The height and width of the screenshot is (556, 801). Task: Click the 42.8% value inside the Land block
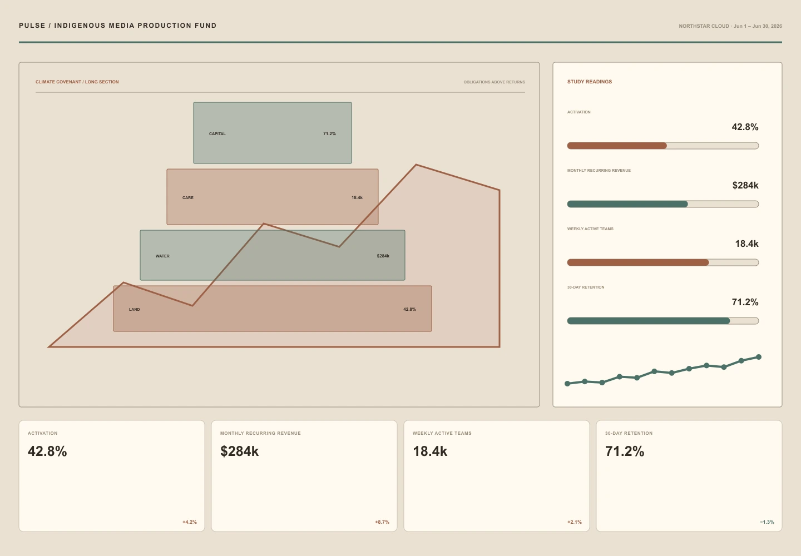tap(410, 309)
